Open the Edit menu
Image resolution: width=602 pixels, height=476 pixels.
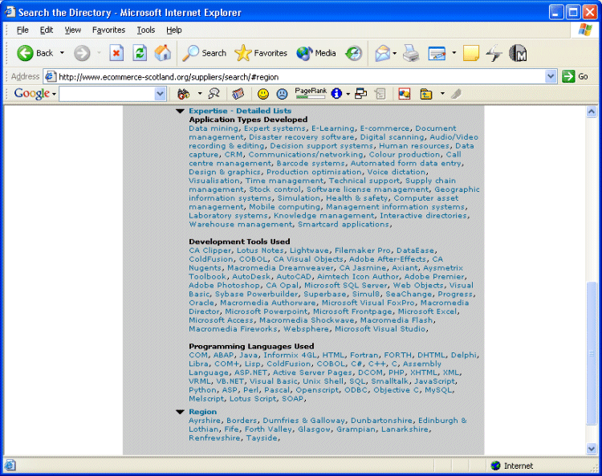46,30
